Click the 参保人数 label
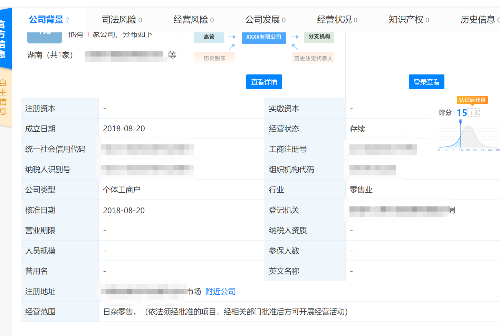 coord(284,251)
